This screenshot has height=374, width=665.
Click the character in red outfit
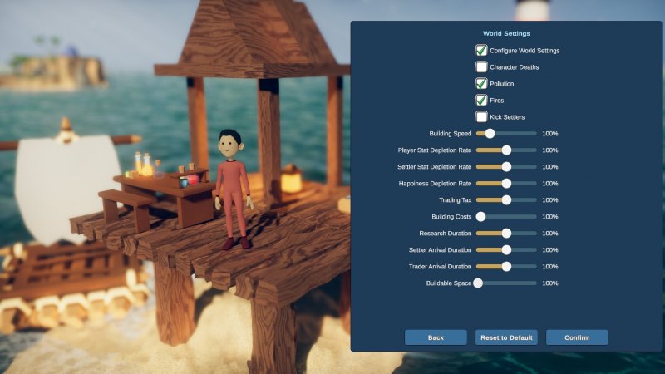click(232, 191)
